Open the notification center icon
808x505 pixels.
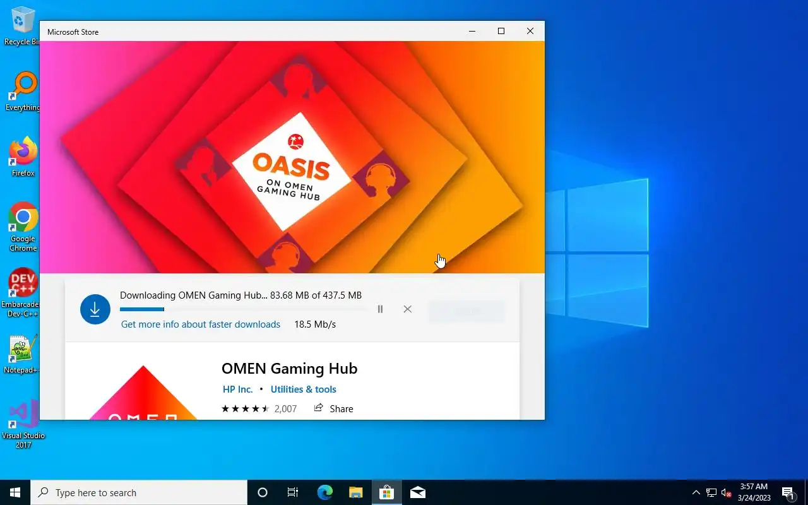point(788,492)
